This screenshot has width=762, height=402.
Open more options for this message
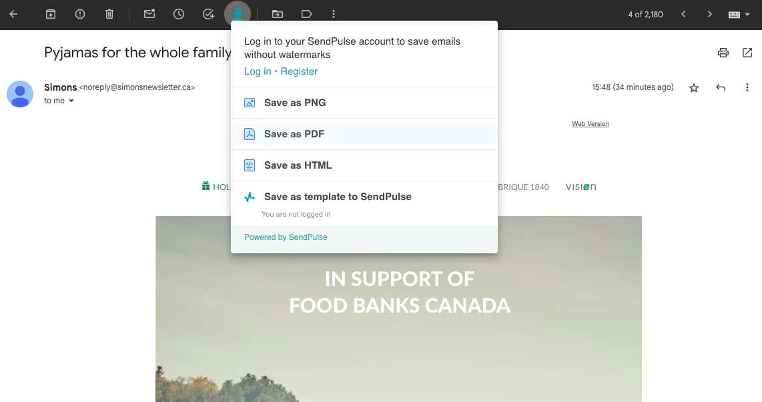747,87
